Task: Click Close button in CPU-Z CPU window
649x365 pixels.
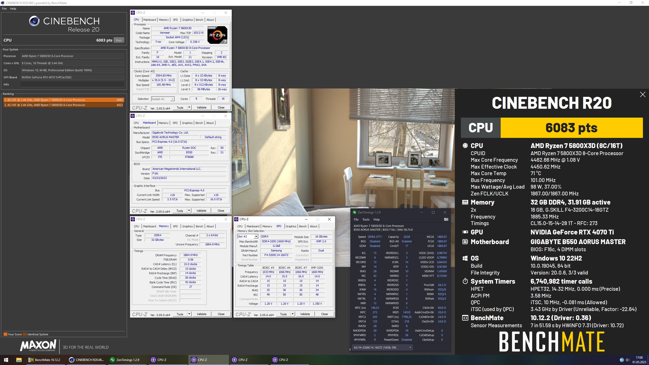Action: click(x=221, y=107)
